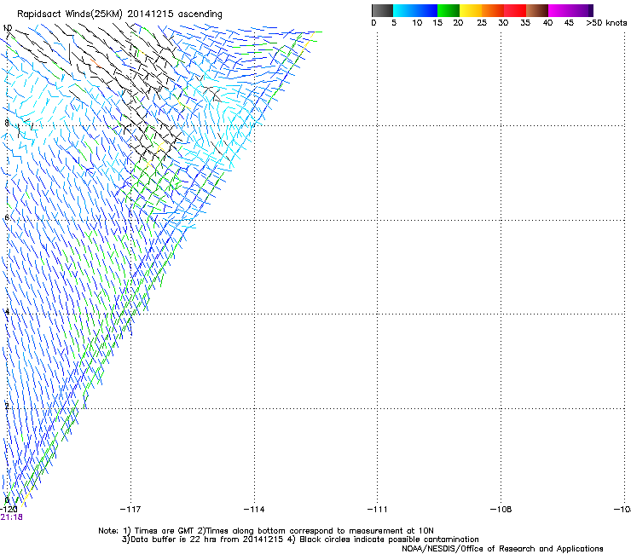
Task: Click the '30' label under the color bar
Action: [503, 23]
